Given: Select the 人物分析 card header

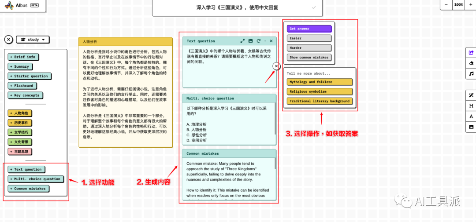Looking at the screenshot, I should click(x=125, y=42).
